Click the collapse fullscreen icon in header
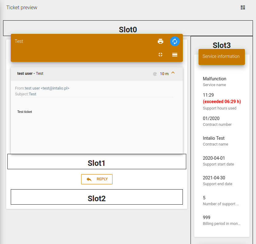 pos(160,54)
